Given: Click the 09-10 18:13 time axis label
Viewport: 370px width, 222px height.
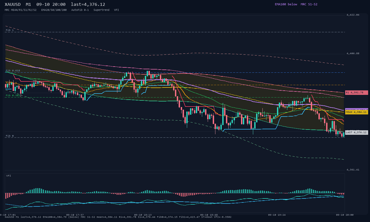Looking at the screenshot, I should pyautogui.click(x=143, y=215).
